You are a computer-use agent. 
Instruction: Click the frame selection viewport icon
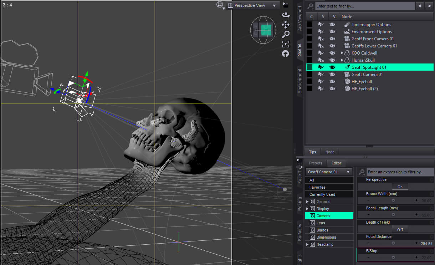pos(286,44)
